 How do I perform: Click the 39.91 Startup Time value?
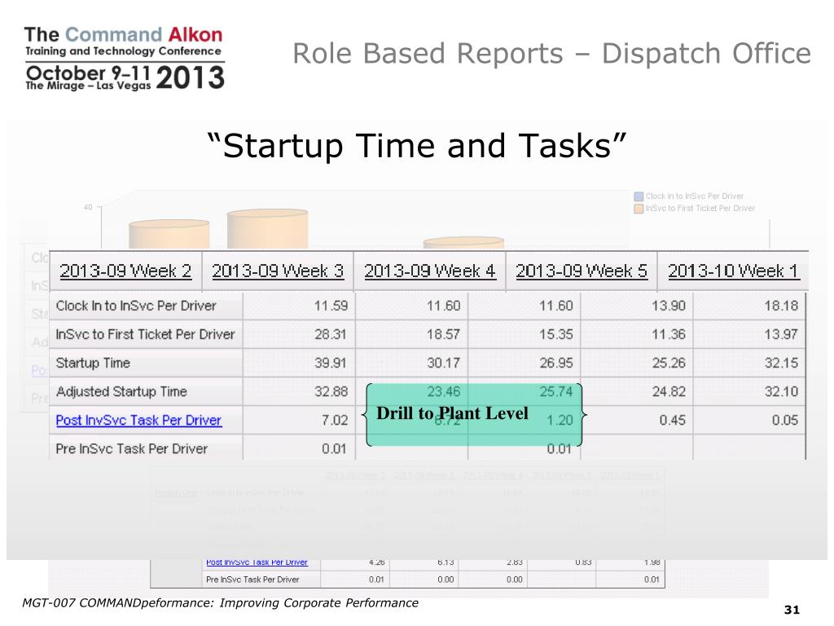[x=331, y=363]
